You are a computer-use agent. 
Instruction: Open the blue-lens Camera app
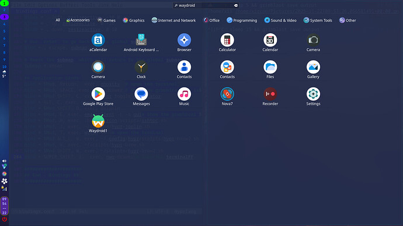pos(98,69)
